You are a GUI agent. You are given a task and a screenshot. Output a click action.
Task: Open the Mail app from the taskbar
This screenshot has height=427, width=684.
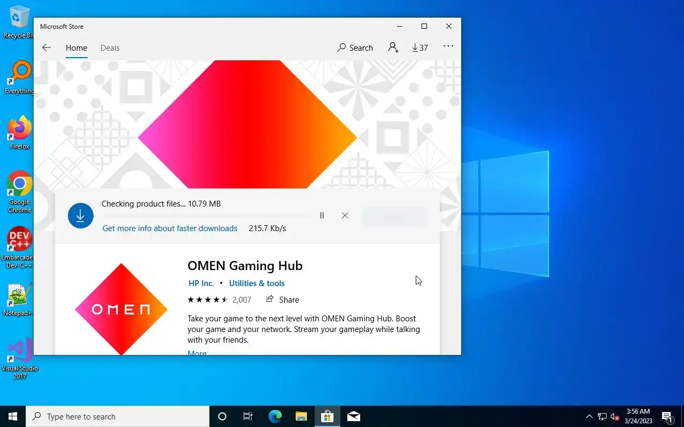[353, 416]
